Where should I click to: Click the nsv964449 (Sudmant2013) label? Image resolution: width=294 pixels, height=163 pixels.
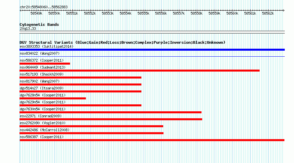click(43, 67)
